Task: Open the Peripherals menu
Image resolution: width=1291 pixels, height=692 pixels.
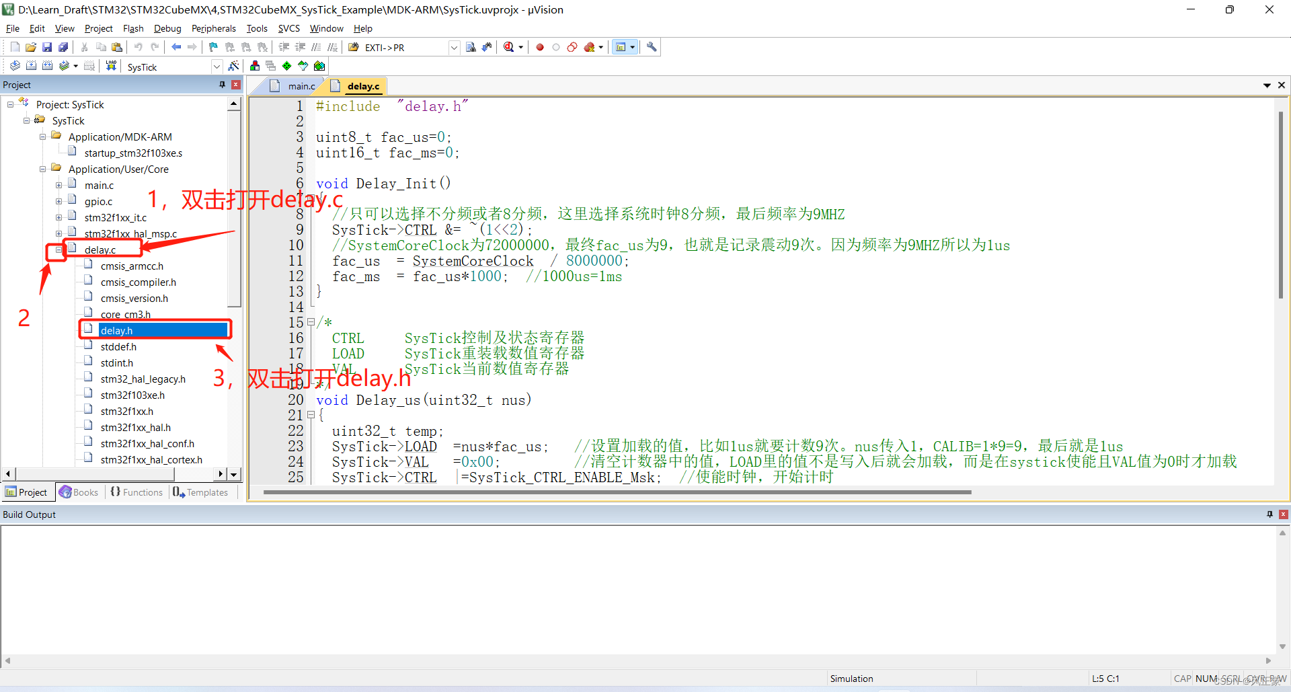Action: [x=213, y=28]
